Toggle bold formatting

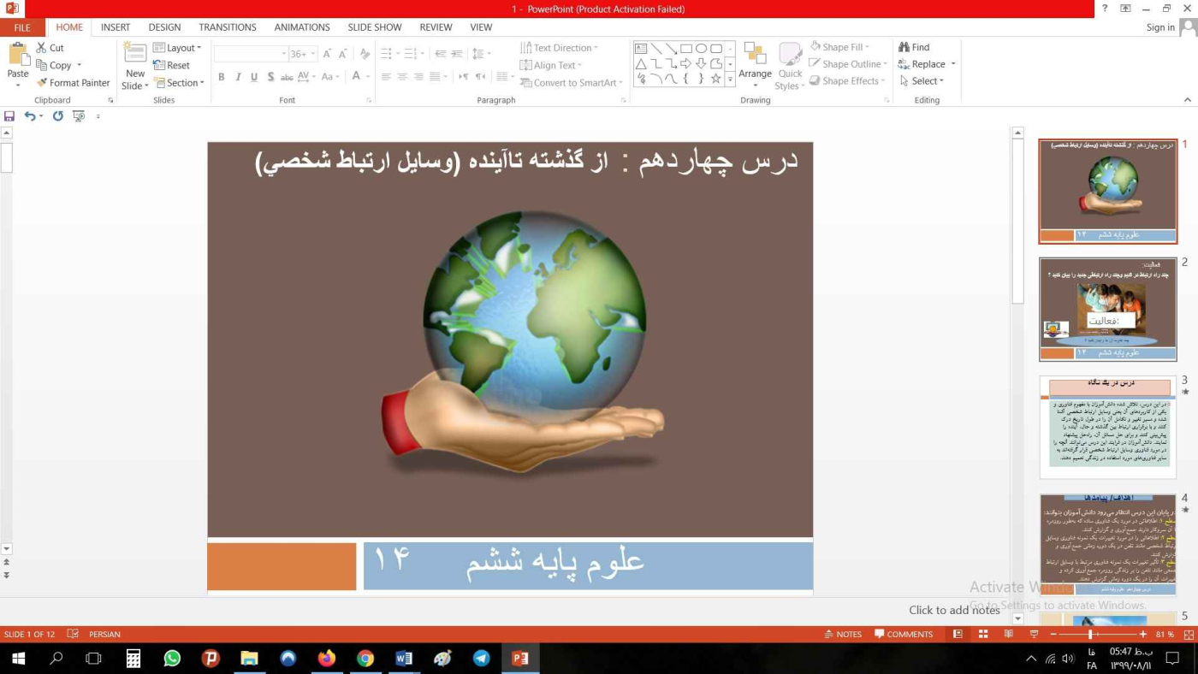tap(221, 77)
